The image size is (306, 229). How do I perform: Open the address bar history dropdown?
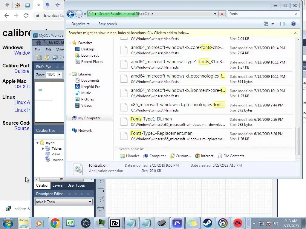[215, 14]
